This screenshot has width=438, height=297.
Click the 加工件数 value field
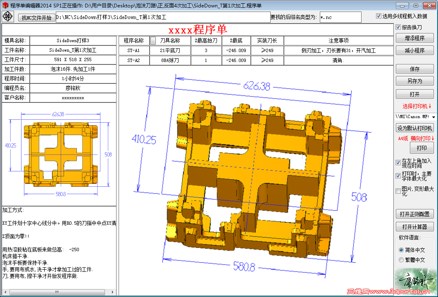click(73, 69)
